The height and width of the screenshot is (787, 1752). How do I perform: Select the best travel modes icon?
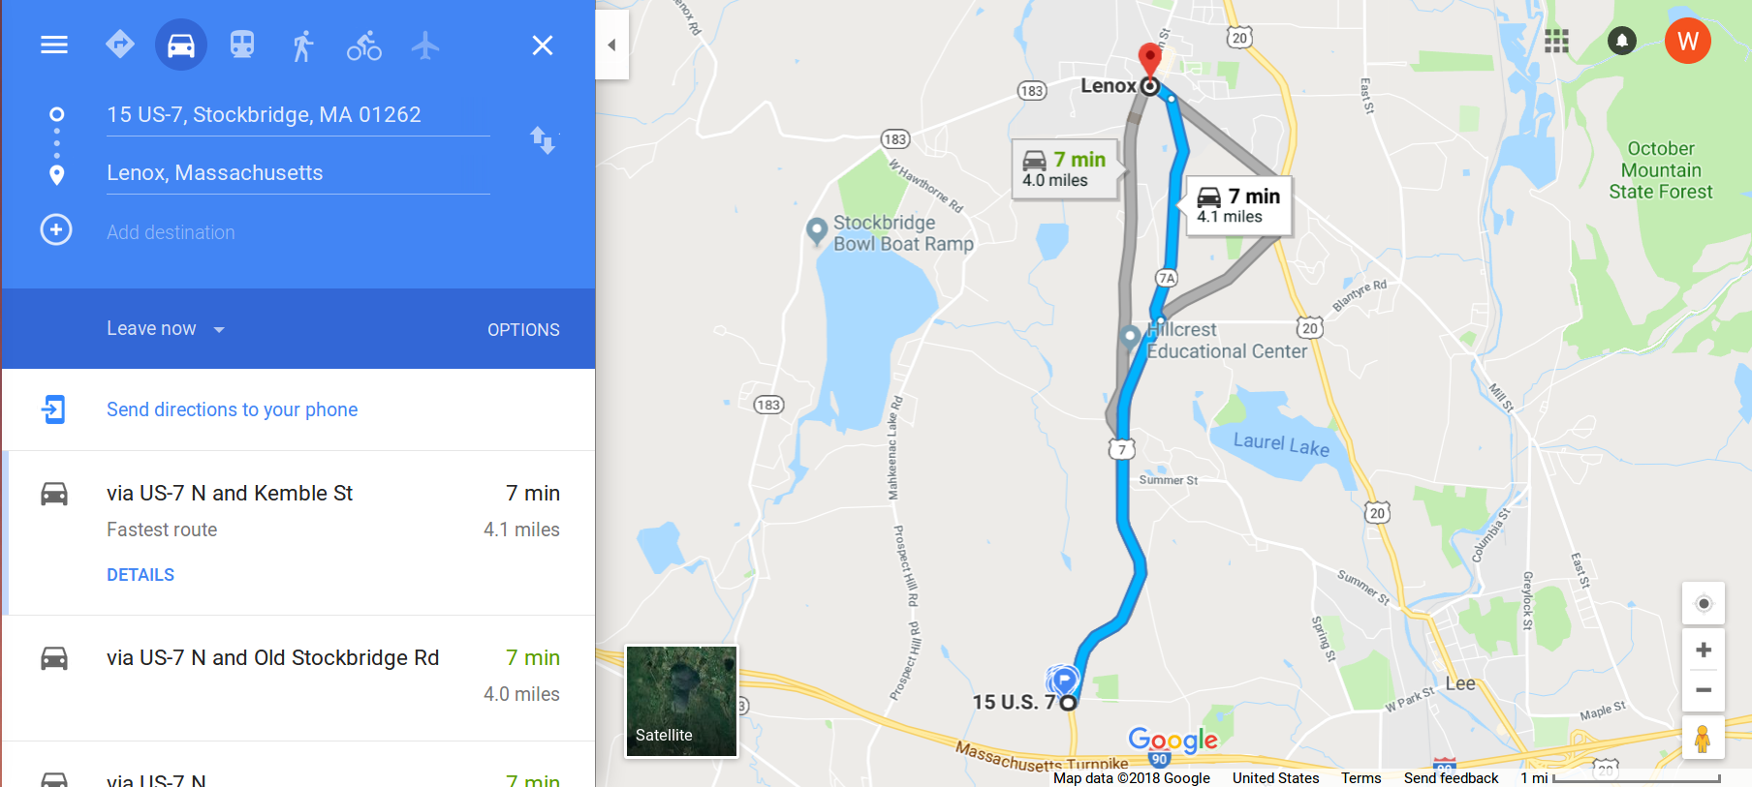point(119,45)
